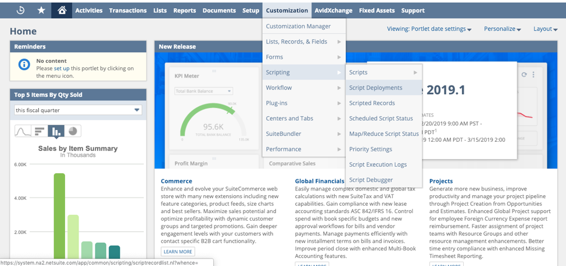Click the tallest green bar in chart
566x266 pixels.
click(59, 216)
